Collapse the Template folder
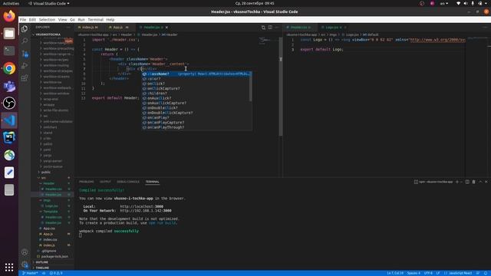The width and height of the screenshot is (491, 276). [51, 212]
